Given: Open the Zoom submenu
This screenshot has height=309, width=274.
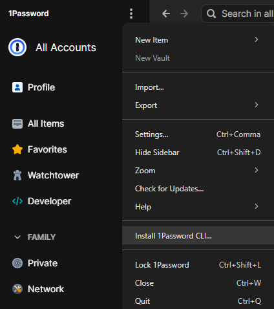Looking at the screenshot, I should tap(198, 171).
